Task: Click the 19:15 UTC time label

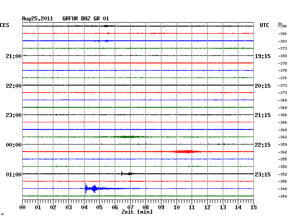Action: tap(263, 56)
